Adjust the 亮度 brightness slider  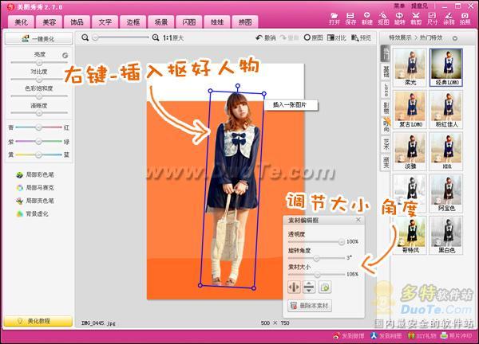[39, 62]
